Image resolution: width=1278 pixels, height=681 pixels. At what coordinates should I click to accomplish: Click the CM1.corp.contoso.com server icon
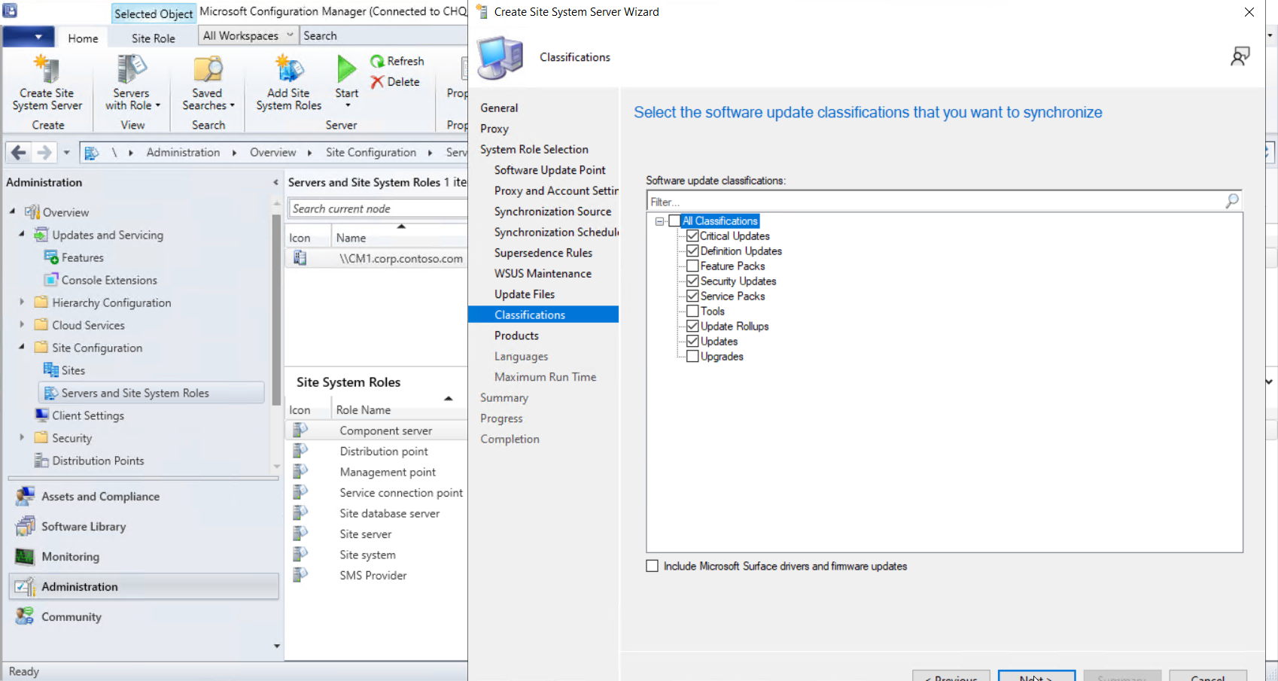coord(300,258)
